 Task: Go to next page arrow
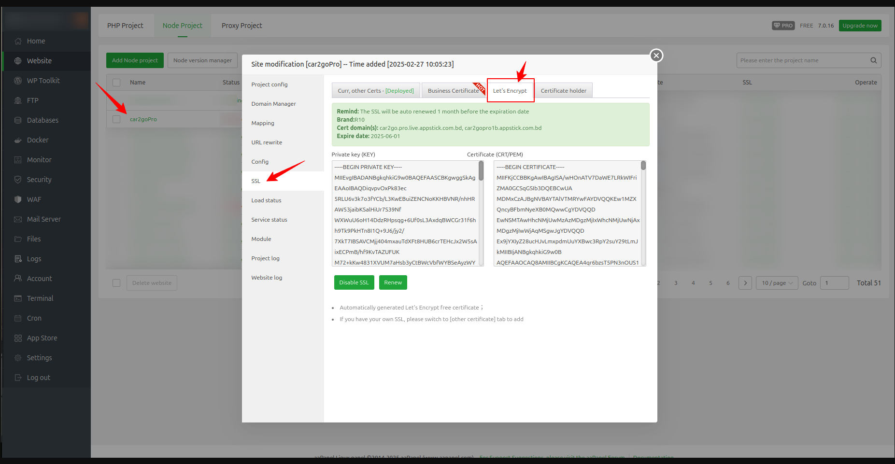pos(745,283)
